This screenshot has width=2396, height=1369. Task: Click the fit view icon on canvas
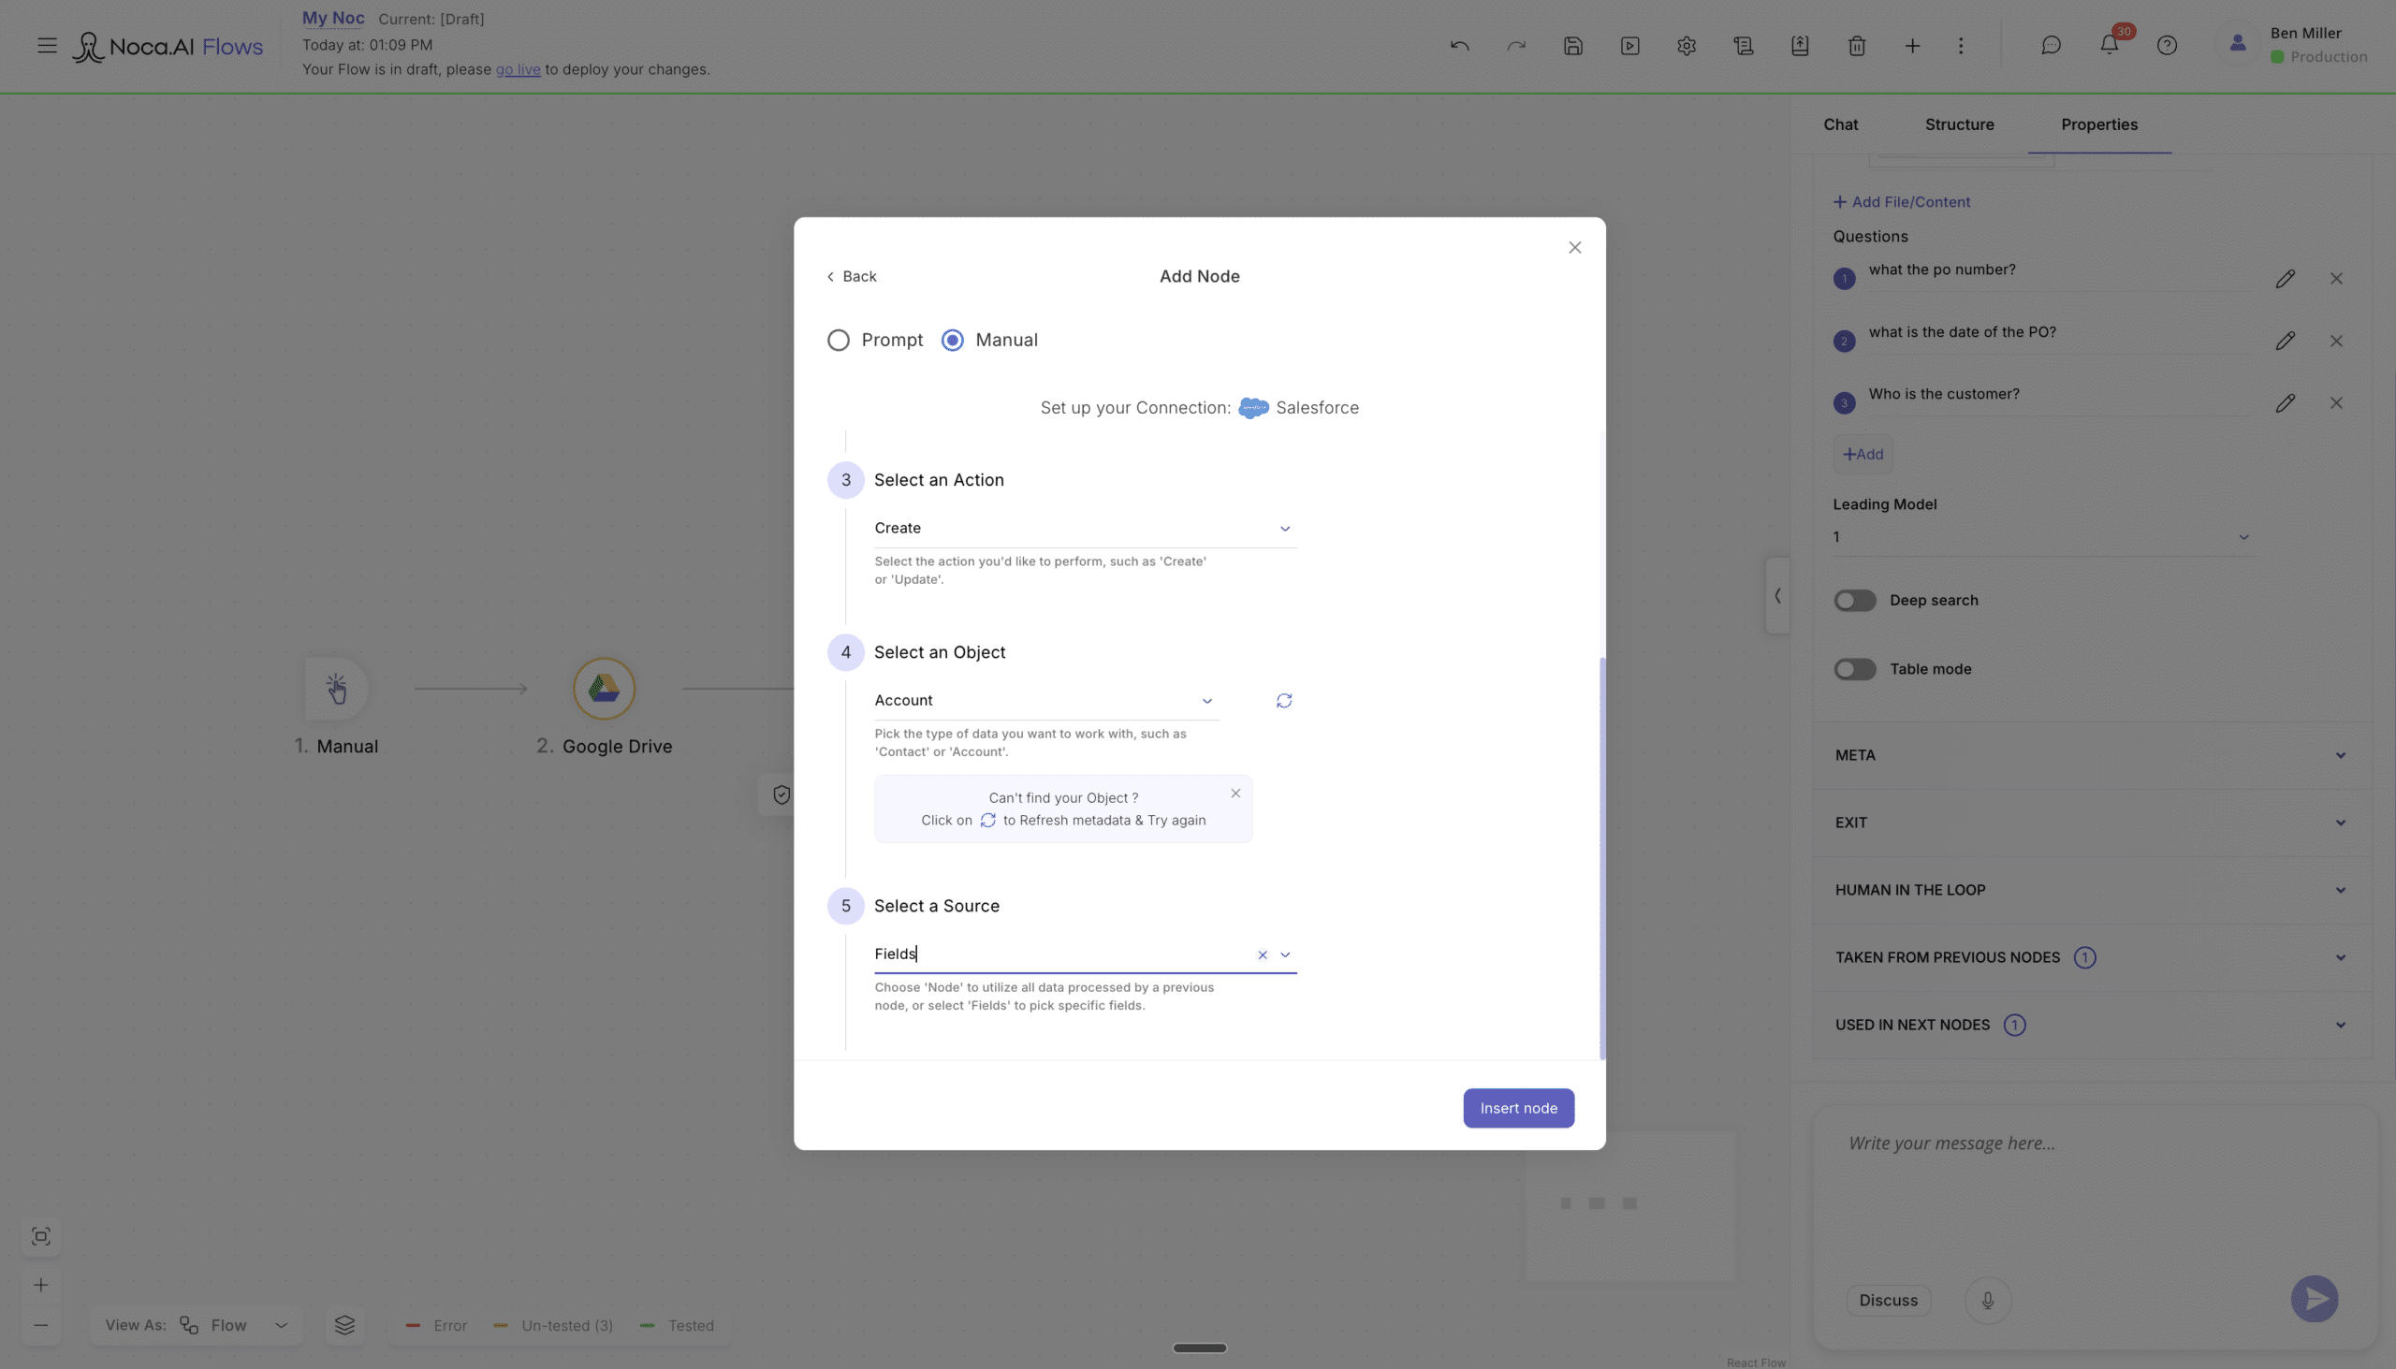(x=40, y=1235)
